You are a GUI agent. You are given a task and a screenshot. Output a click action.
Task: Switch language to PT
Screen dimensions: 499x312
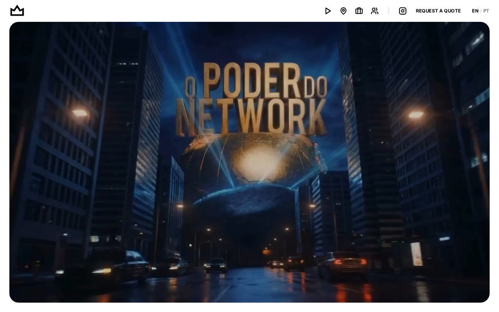click(x=486, y=11)
